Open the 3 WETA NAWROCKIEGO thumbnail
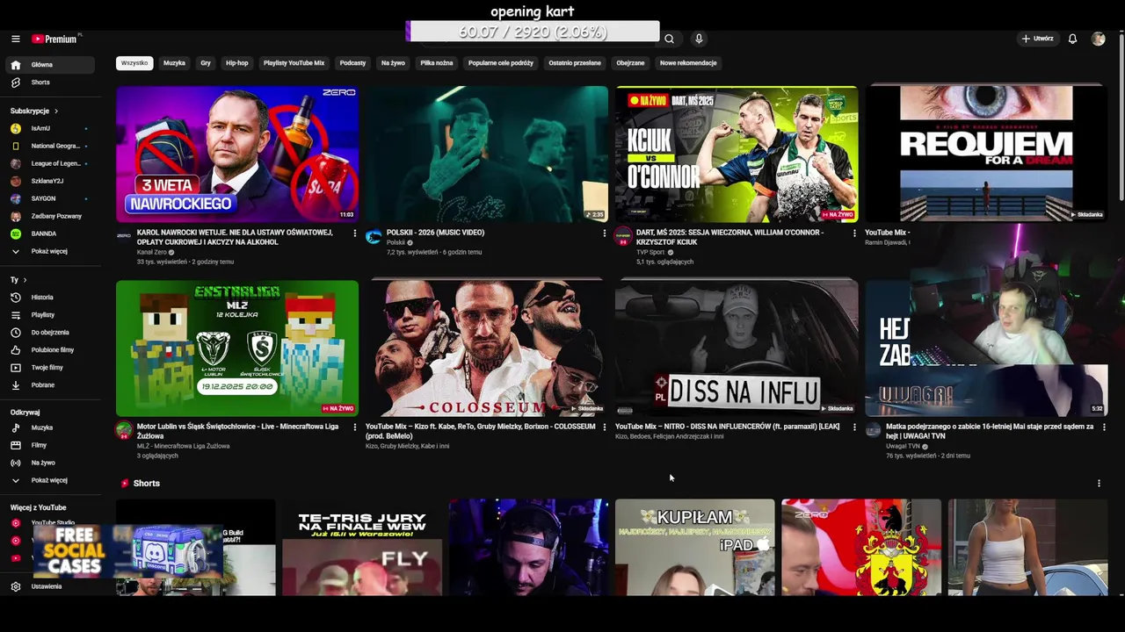The height and width of the screenshot is (632, 1125). (237, 154)
